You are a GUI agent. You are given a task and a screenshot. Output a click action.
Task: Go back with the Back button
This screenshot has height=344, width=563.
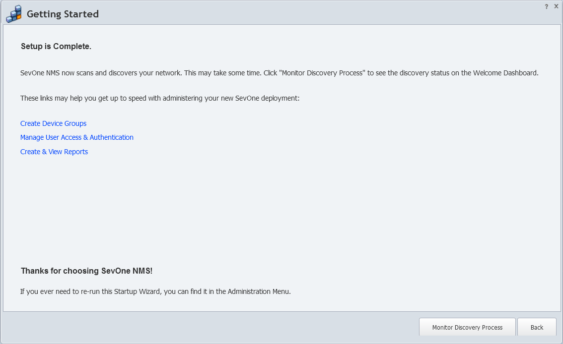tap(537, 327)
